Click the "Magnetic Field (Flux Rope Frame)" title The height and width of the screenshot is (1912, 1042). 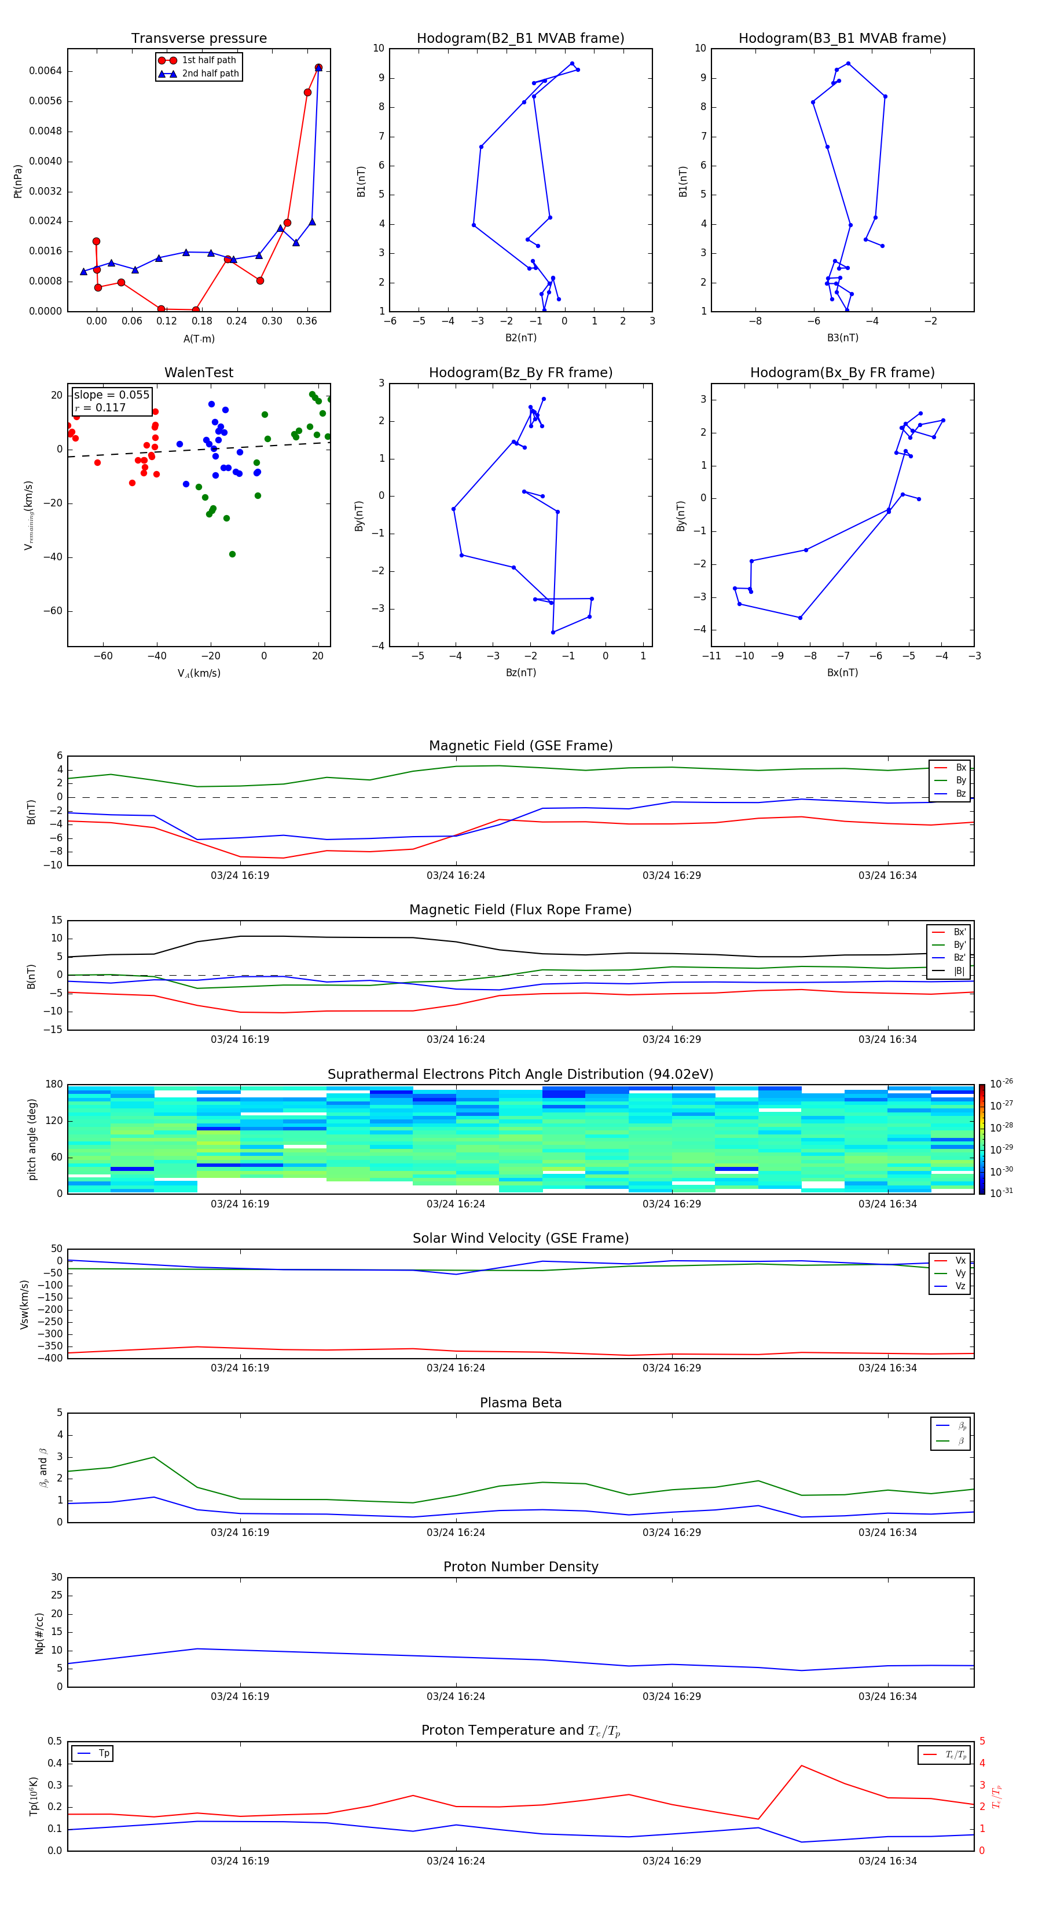click(520, 910)
